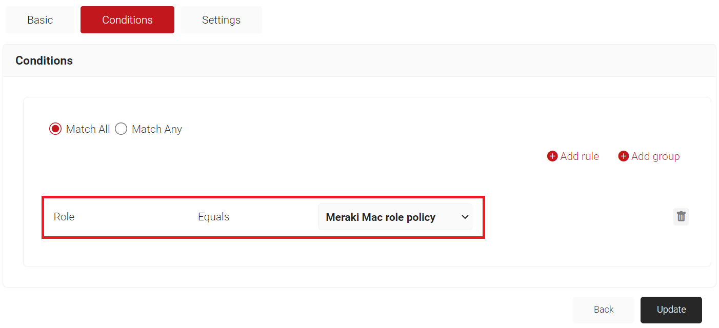Click the Add group link
Image resolution: width=719 pixels, height=328 pixels.
click(x=655, y=156)
